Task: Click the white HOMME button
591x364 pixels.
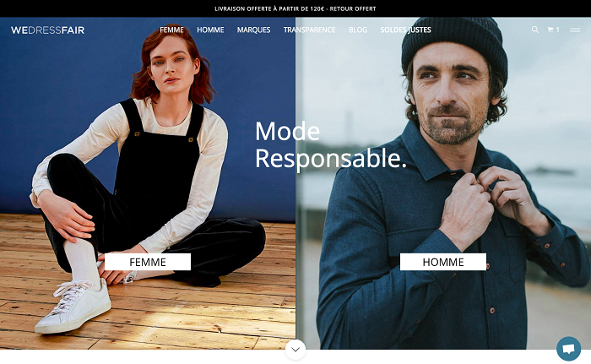Action: tap(443, 262)
